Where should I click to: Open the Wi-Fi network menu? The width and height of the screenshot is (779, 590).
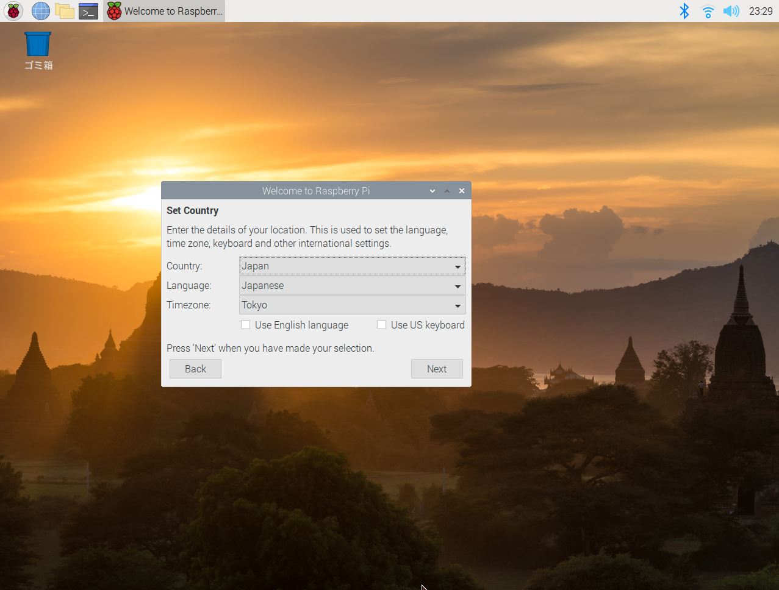tap(708, 11)
